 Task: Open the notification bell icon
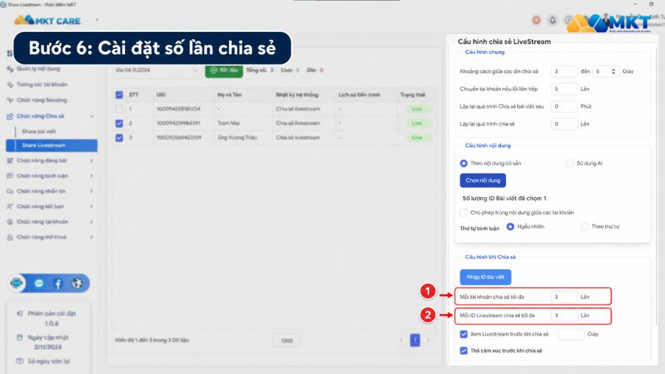pyautogui.click(x=553, y=20)
